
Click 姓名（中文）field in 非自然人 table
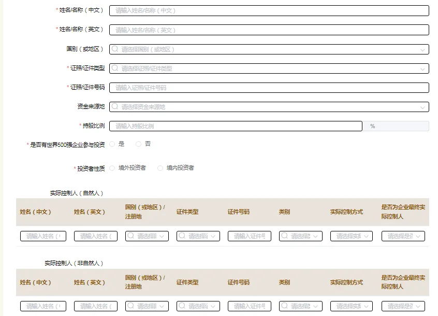point(43,306)
